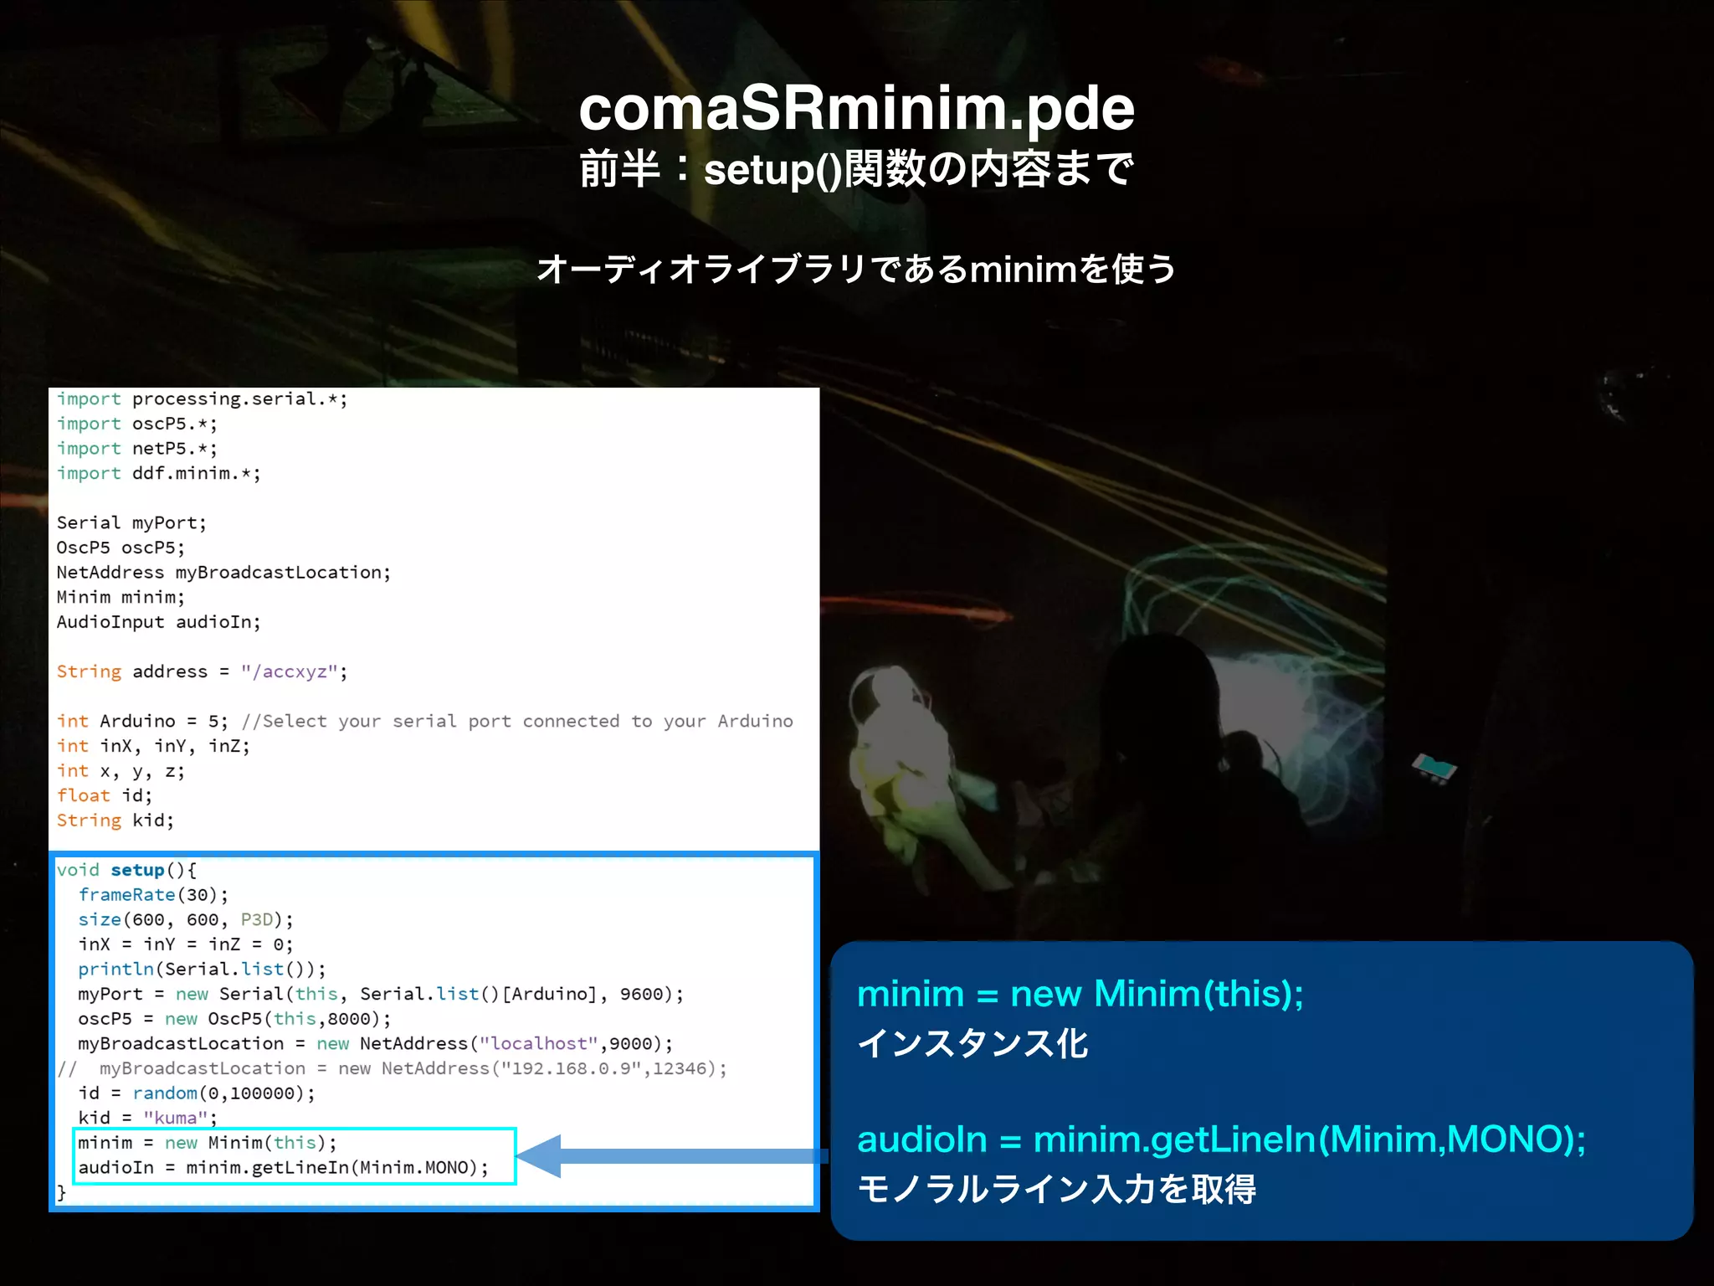This screenshot has width=1714, height=1286.
Task: Click the code line 'audioIn = minim.getLineIn(Minim.MONO);'
Action: pos(283,1168)
